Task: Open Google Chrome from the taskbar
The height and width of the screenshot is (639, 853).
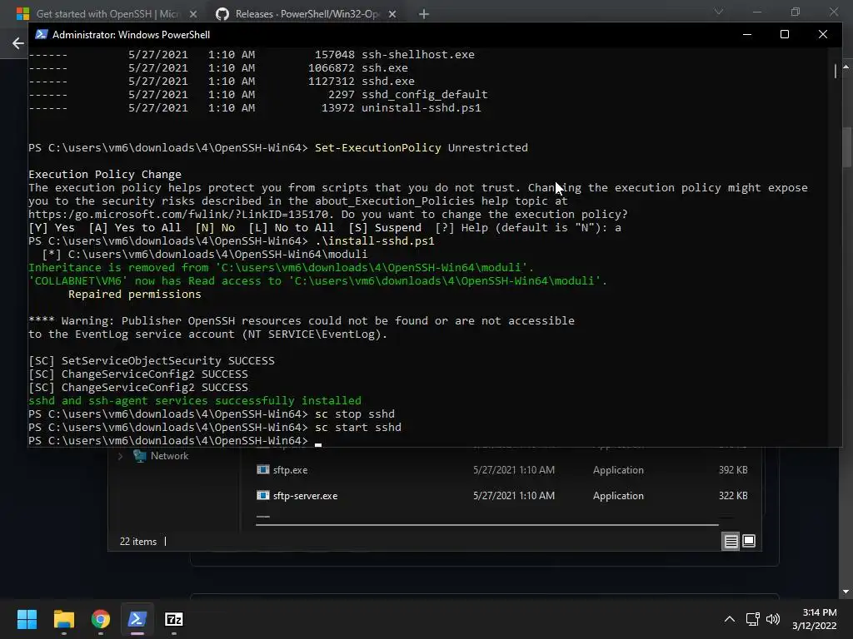Action: pyautogui.click(x=101, y=619)
